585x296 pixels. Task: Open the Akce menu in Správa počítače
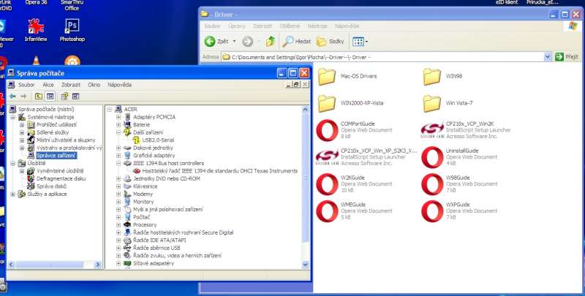click(48, 85)
